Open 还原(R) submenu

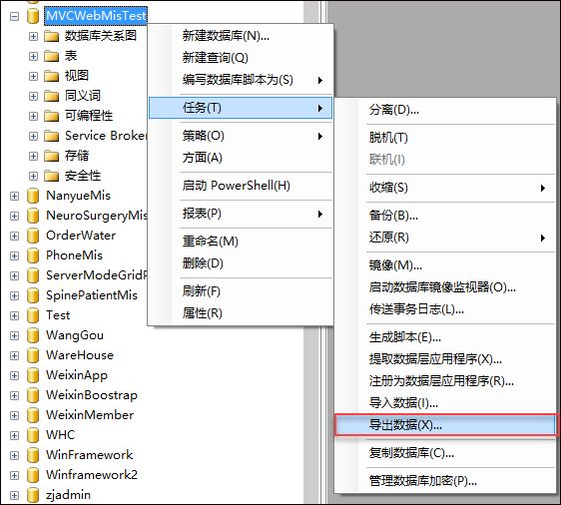click(445, 238)
